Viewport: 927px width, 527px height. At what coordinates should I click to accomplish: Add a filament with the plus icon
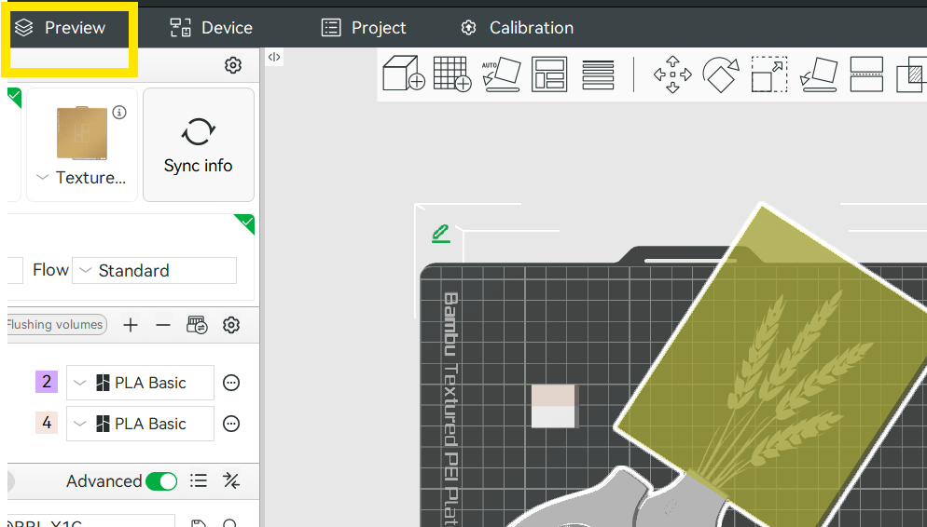131,325
